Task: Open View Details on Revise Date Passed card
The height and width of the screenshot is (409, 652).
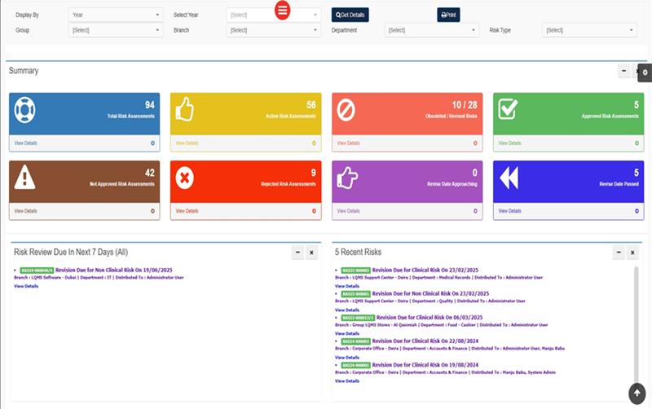Action: (x=510, y=211)
